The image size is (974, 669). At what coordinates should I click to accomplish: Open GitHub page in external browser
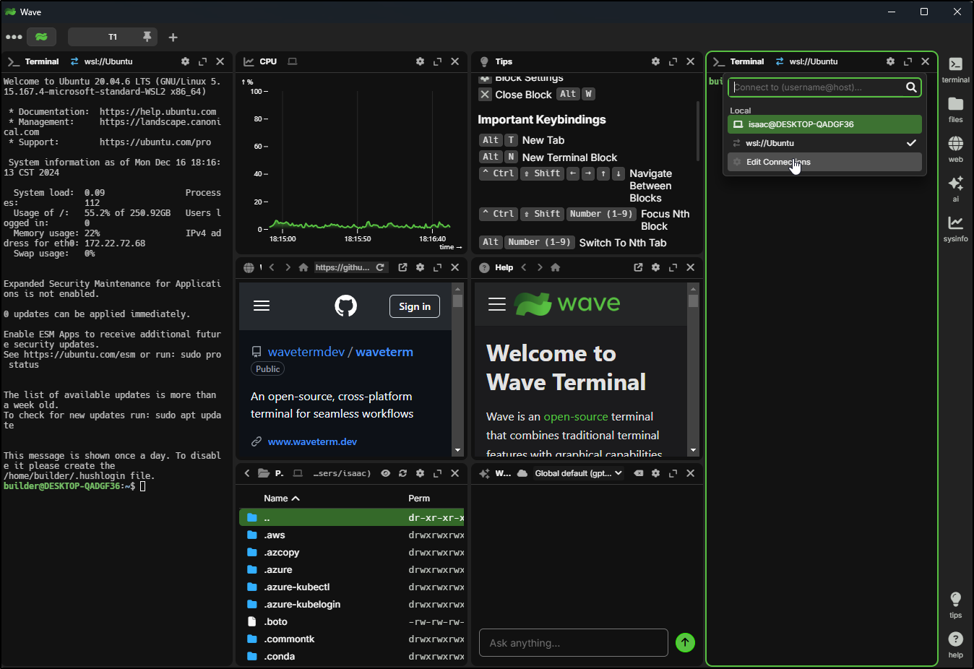click(402, 267)
